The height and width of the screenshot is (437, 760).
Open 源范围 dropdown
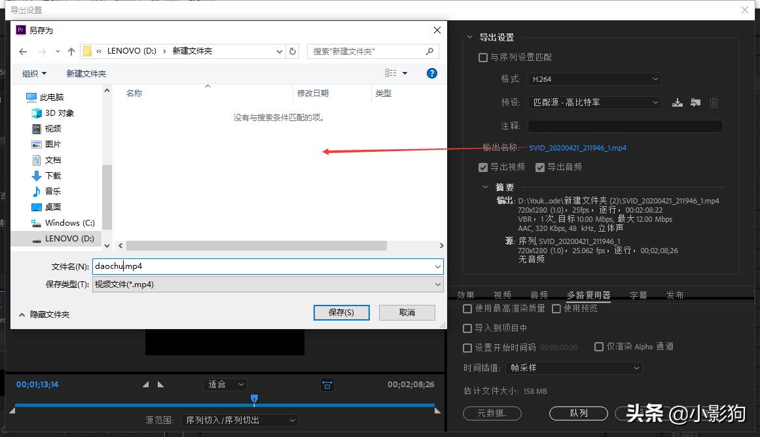click(x=240, y=421)
